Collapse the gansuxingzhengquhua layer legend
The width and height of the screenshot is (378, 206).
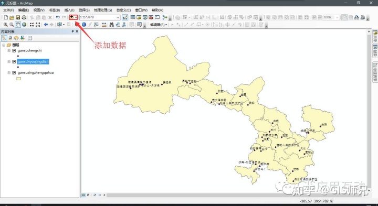click(x=9, y=73)
